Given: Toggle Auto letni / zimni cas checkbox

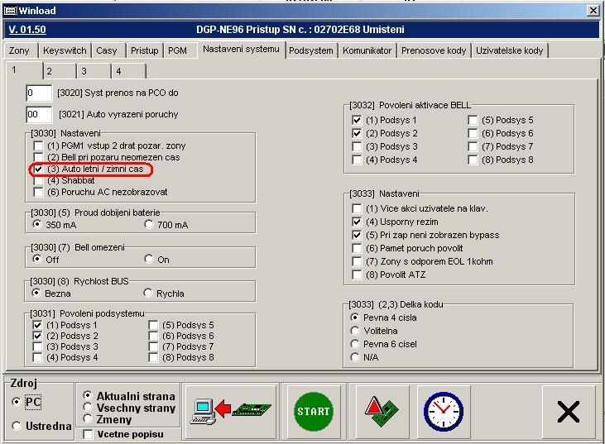Looking at the screenshot, I should point(38,169).
